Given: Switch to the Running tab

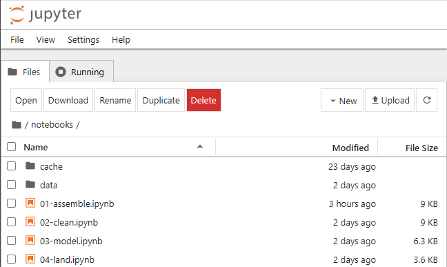Looking at the screenshot, I should pyautogui.click(x=81, y=72).
